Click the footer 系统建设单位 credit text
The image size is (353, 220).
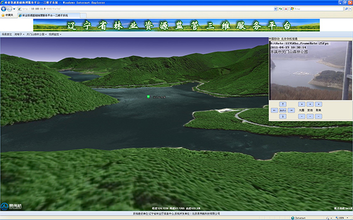point(176,214)
